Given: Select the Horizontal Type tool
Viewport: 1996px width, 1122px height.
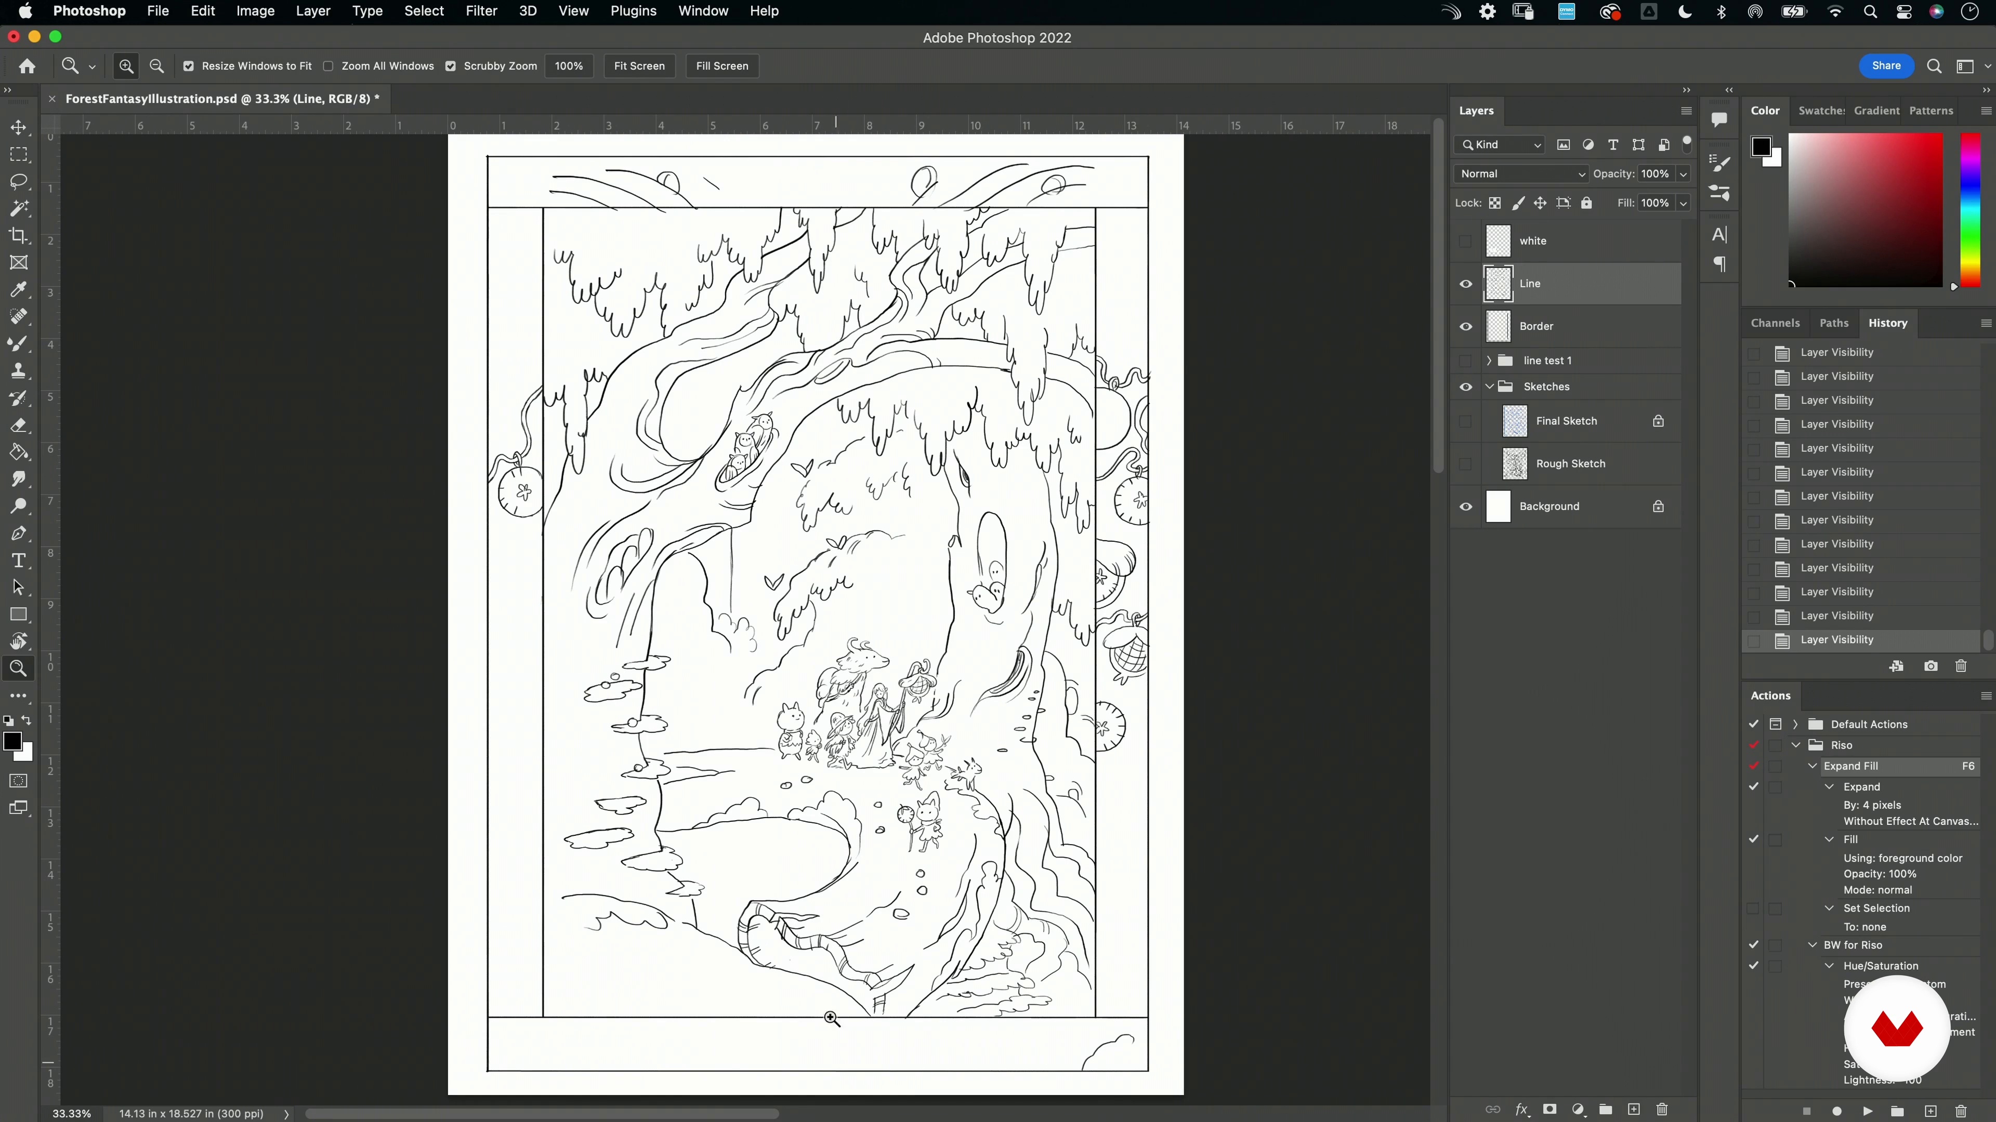Looking at the screenshot, I should (x=19, y=560).
